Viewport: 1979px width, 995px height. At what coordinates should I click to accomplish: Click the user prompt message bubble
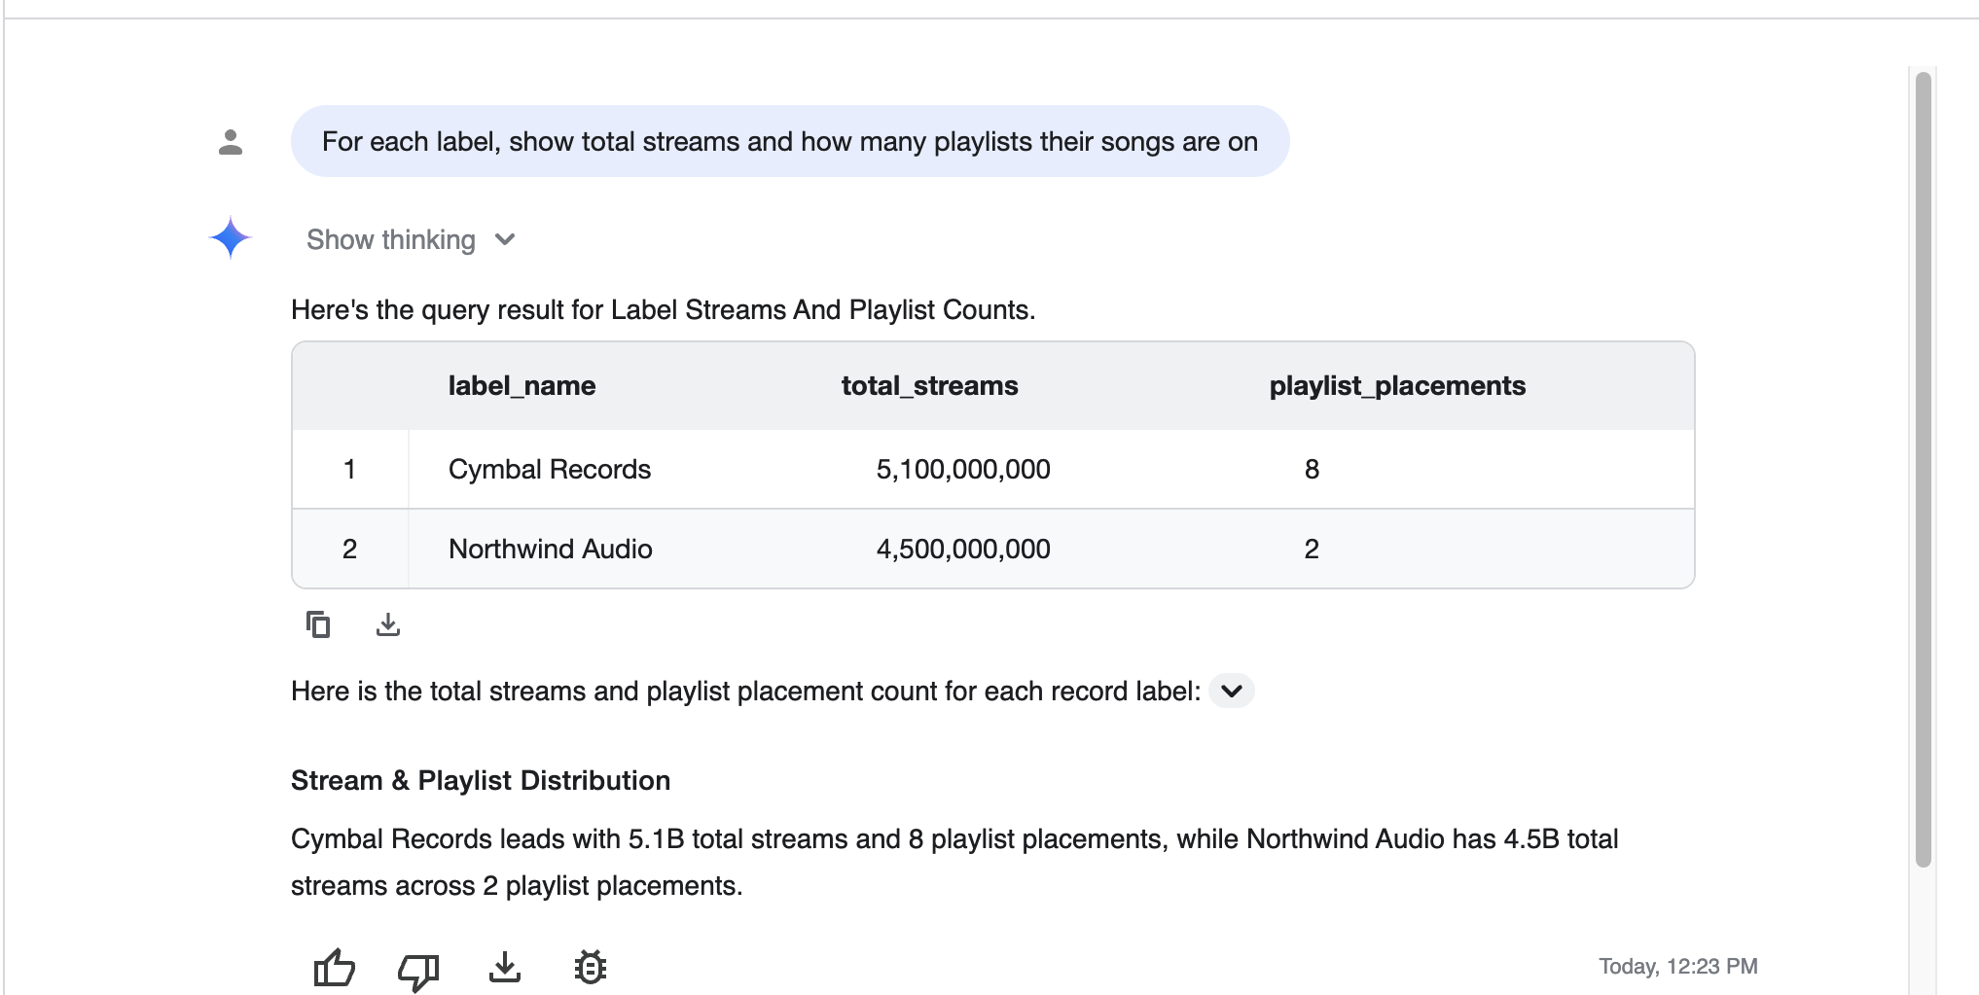pos(790,141)
